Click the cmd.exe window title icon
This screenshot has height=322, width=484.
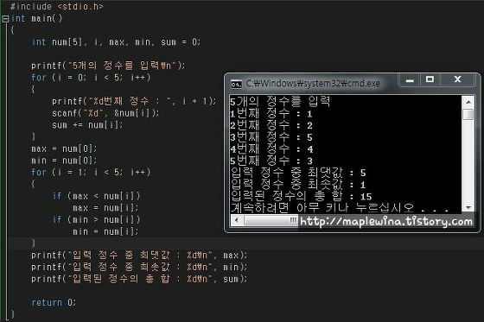click(237, 84)
